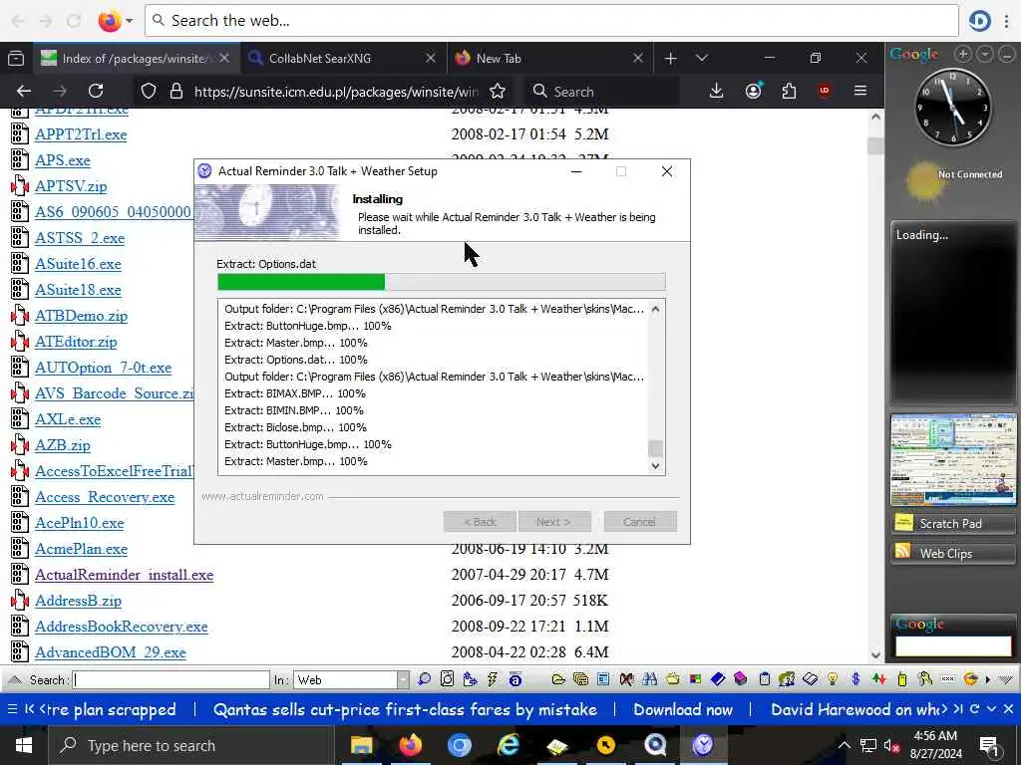
Task: Open the news ticker hamburger menu
Action: [12, 709]
